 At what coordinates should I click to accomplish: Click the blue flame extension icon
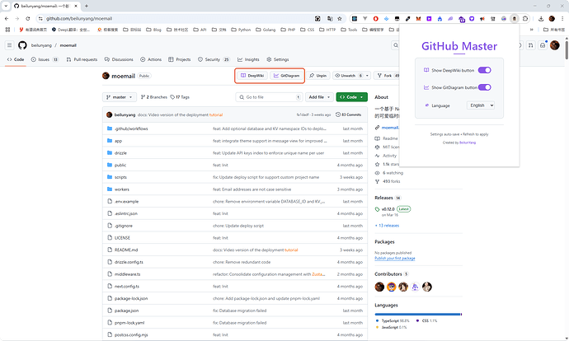tap(440, 18)
